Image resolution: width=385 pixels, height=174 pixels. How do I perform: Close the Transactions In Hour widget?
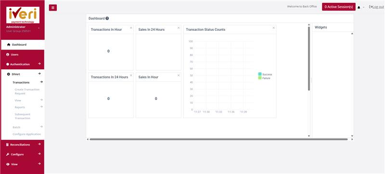click(x=131, y=28)
